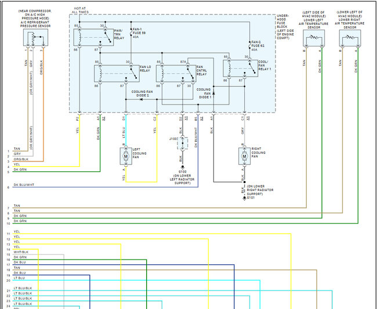Select wire 15 'WHT/BLK' label at left edge
Viewport: 377px width, 309px height.
tap(21, 252)
